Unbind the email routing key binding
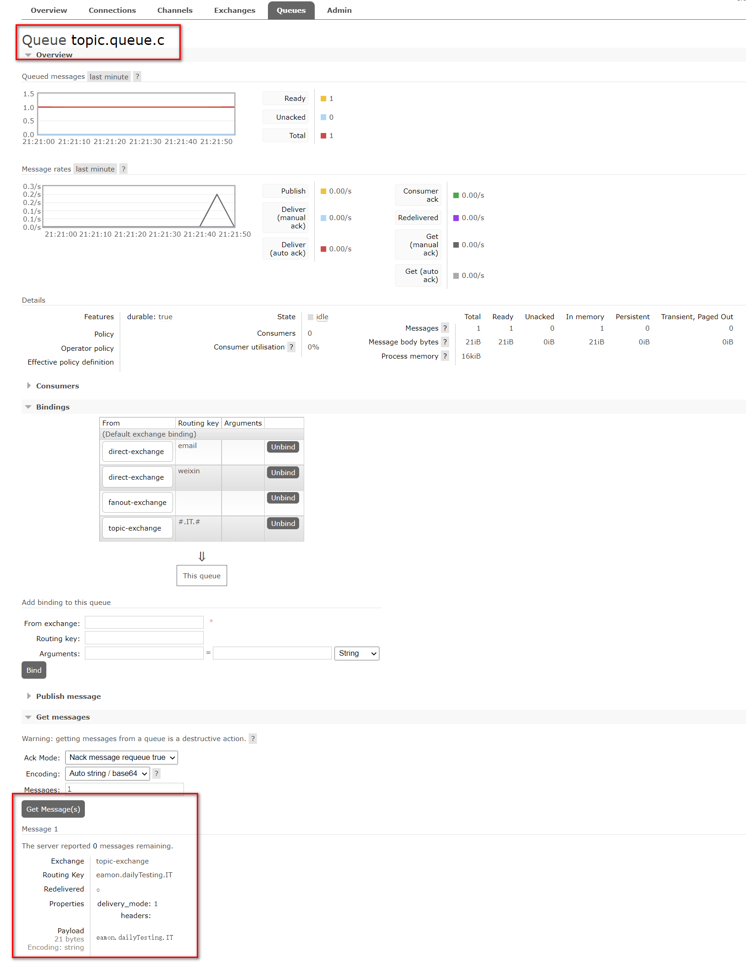Viewport: 746px width, 969px height. 283,447
